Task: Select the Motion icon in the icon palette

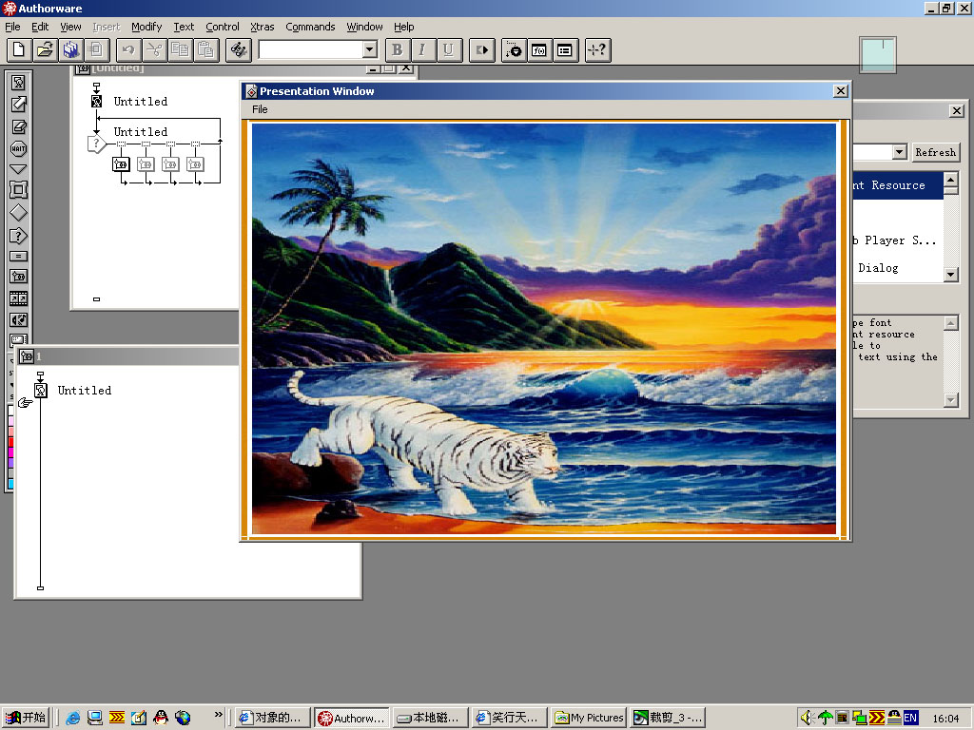Action: click(19, 105)
